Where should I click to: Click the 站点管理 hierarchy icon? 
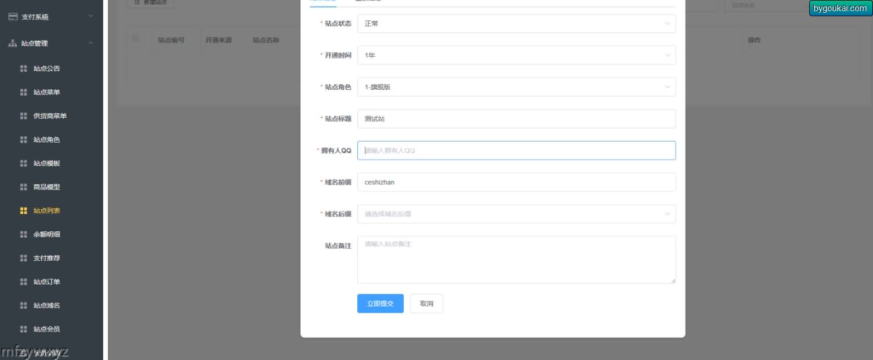(13, 43)
